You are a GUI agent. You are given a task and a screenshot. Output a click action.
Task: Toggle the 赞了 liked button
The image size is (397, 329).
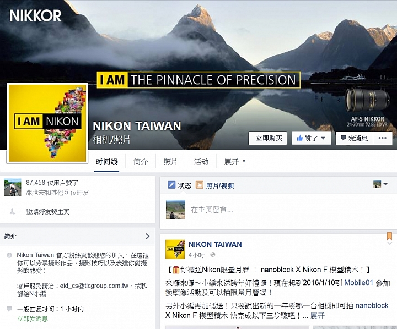(x=311, y=138)
